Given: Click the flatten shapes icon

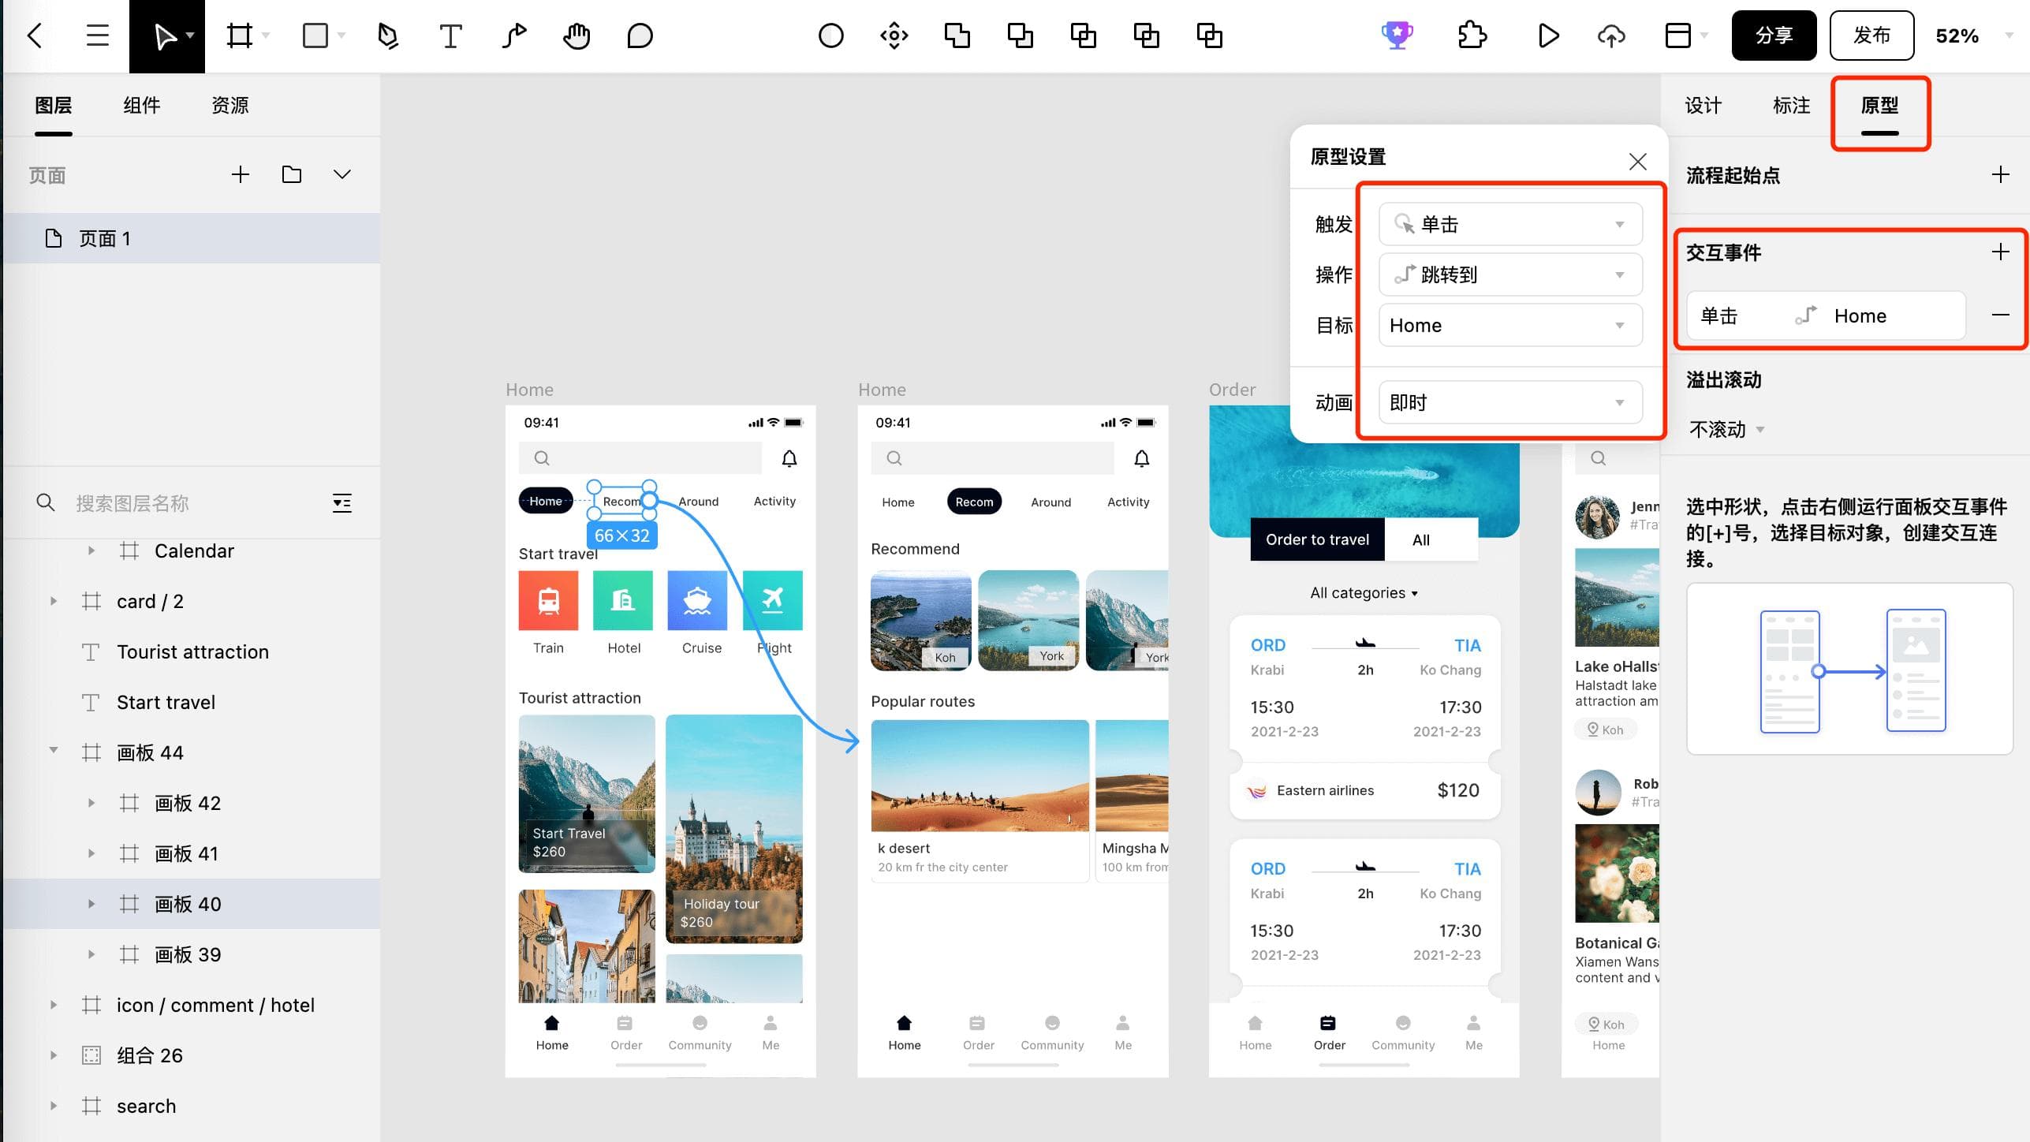Looking at the screenshot, I should (1209, 35).
